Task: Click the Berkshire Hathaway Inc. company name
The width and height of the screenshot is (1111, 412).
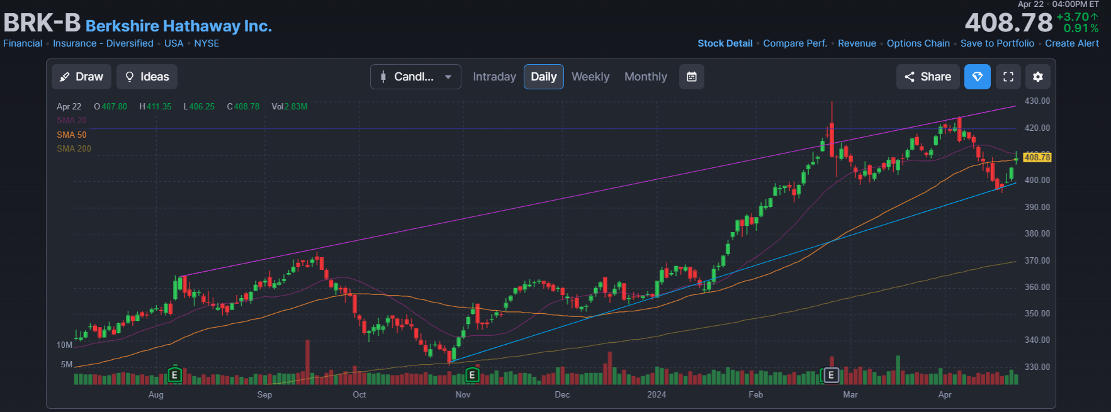Action: pos(179,26)
